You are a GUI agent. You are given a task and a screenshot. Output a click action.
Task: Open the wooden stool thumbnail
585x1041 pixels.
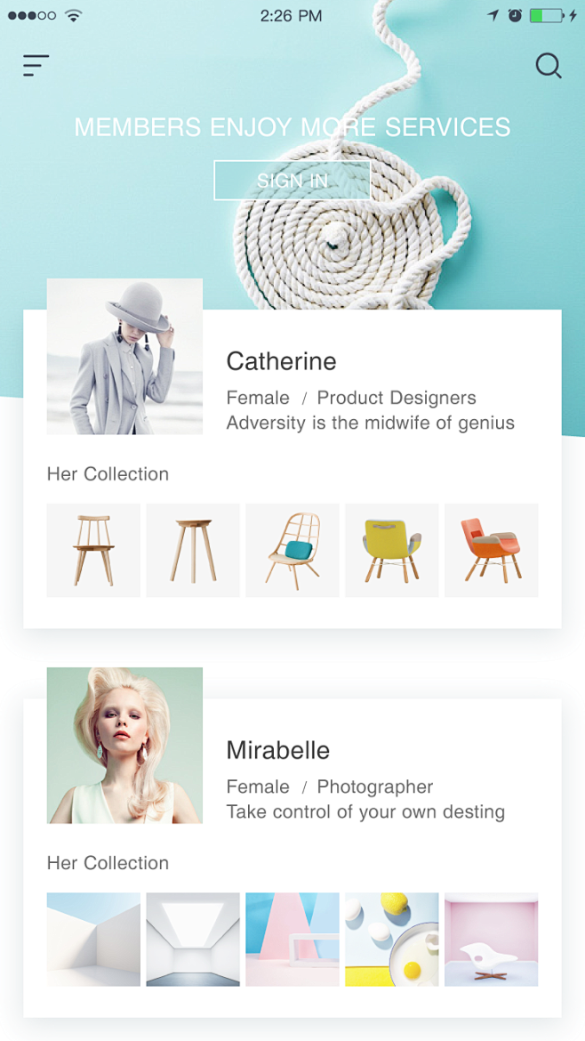pos(193,551)
